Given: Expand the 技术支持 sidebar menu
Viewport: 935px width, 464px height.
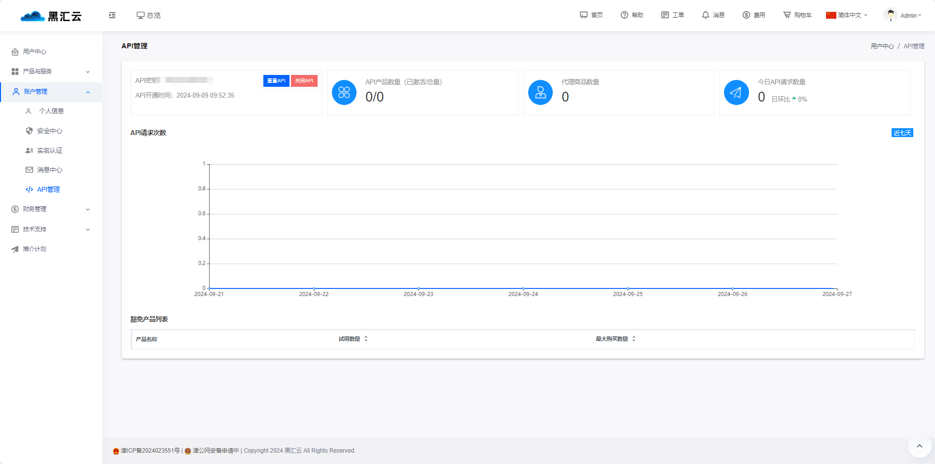Looking at the screenshot, I should (x=51, y=229).
